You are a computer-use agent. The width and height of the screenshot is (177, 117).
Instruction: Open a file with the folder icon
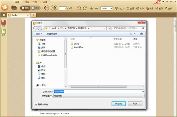tap(14, 8)
